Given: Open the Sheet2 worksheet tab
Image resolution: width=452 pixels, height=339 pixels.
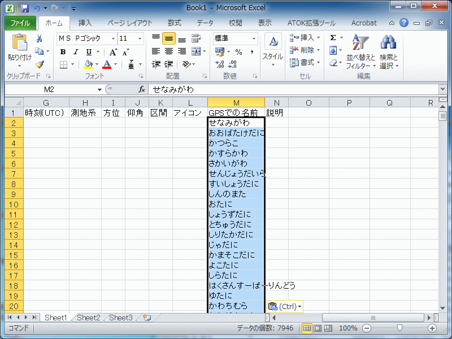Looking at the screenshot, I should 88,318.
